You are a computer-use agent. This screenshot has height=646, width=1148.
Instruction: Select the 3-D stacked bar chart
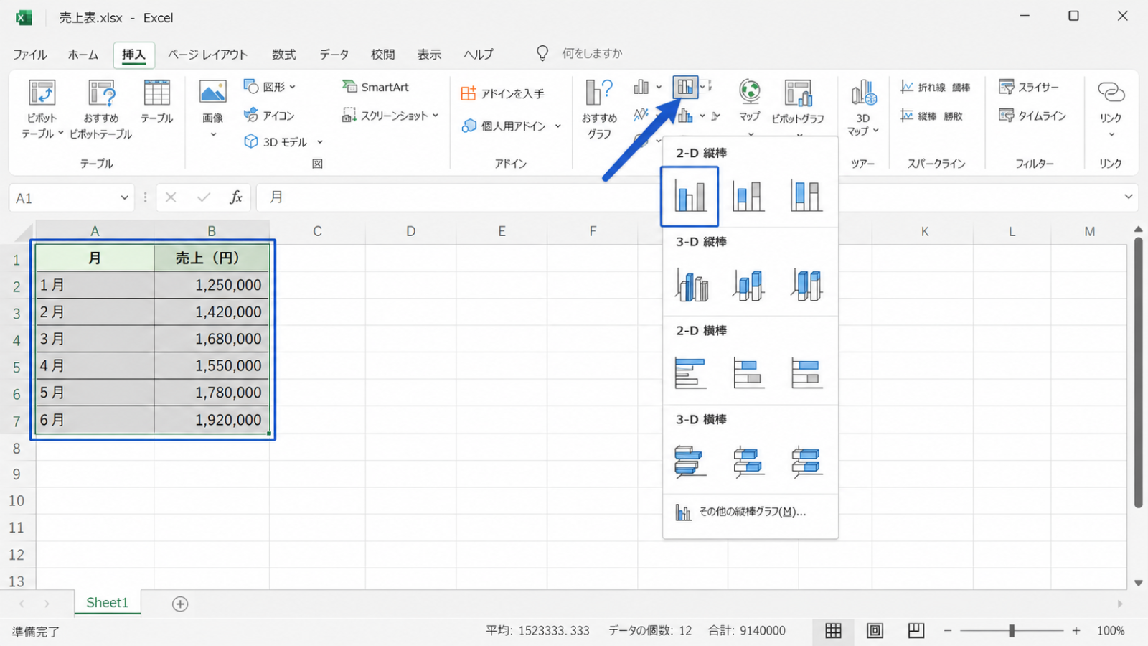(x=748, y=462)
